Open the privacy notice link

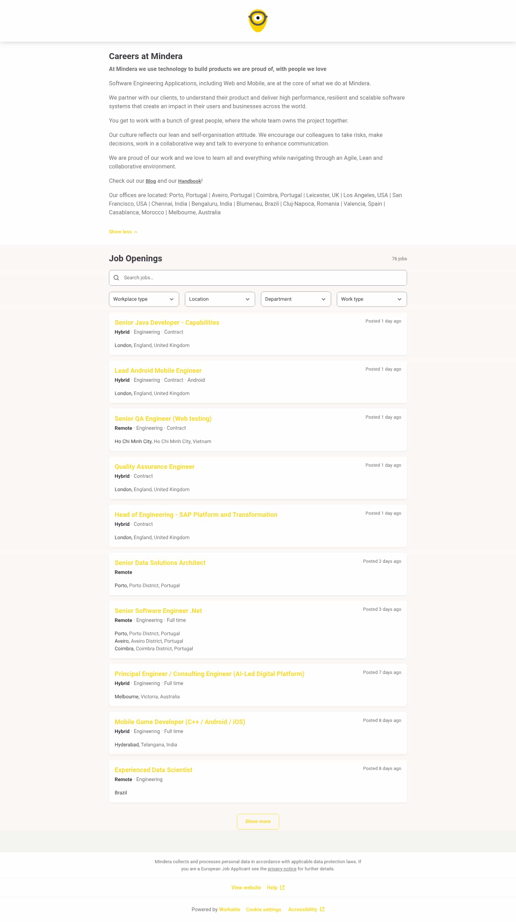point(282,869)
